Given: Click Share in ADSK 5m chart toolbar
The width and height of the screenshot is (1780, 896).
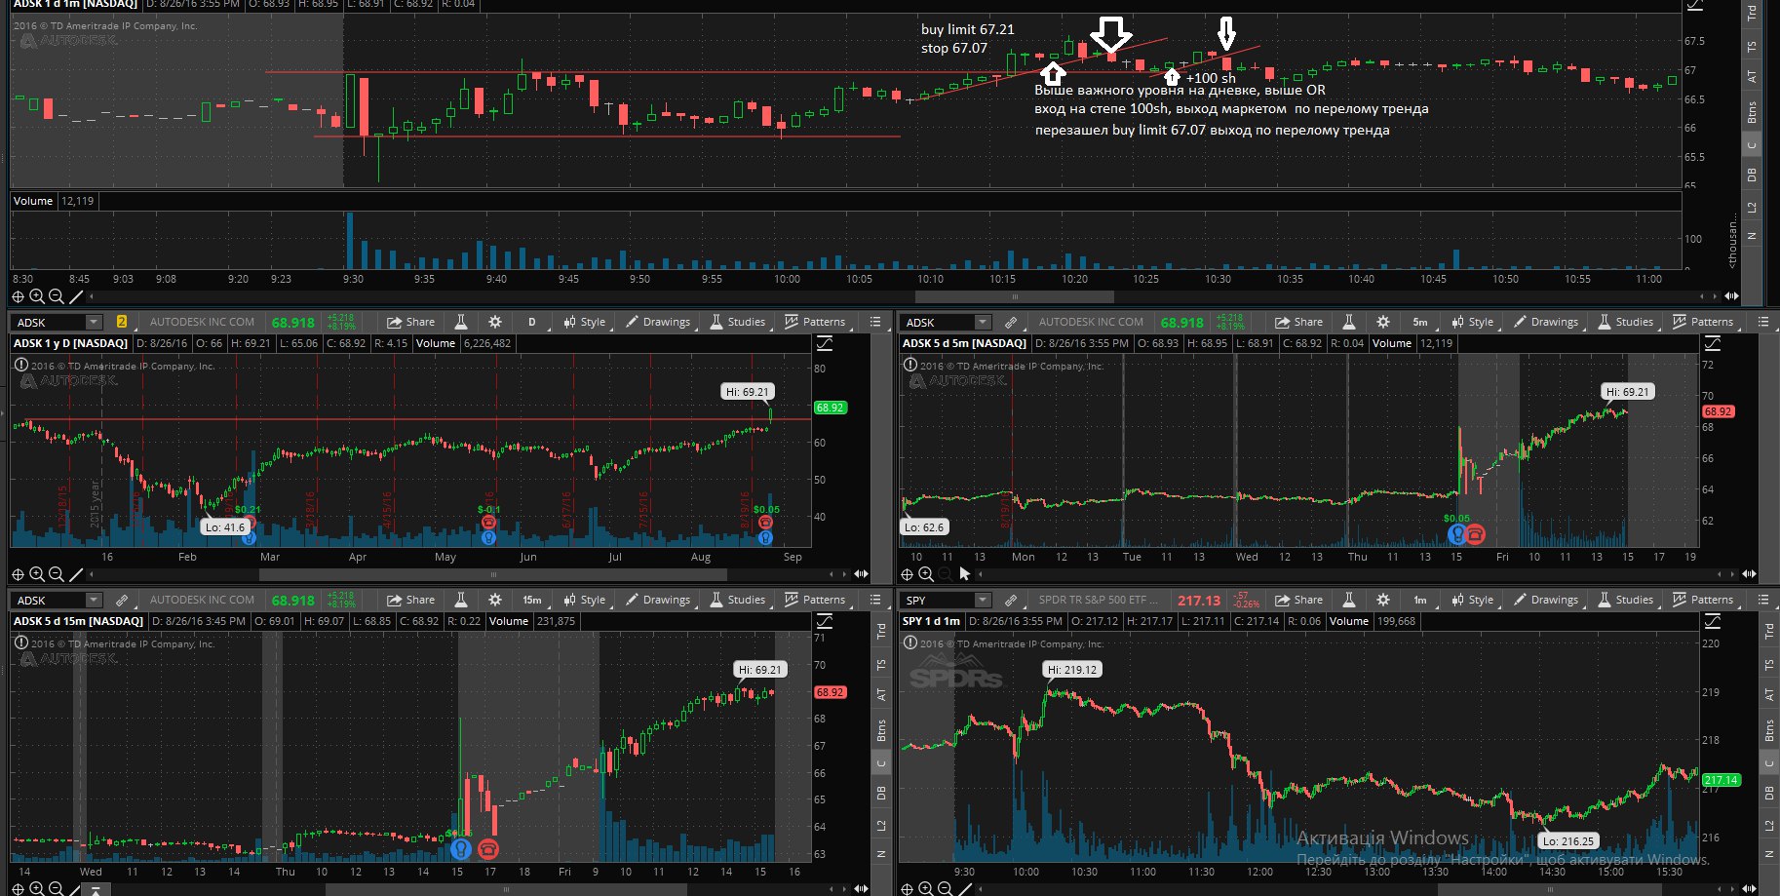Looking at the screenshot, I should coord(1298,322).
